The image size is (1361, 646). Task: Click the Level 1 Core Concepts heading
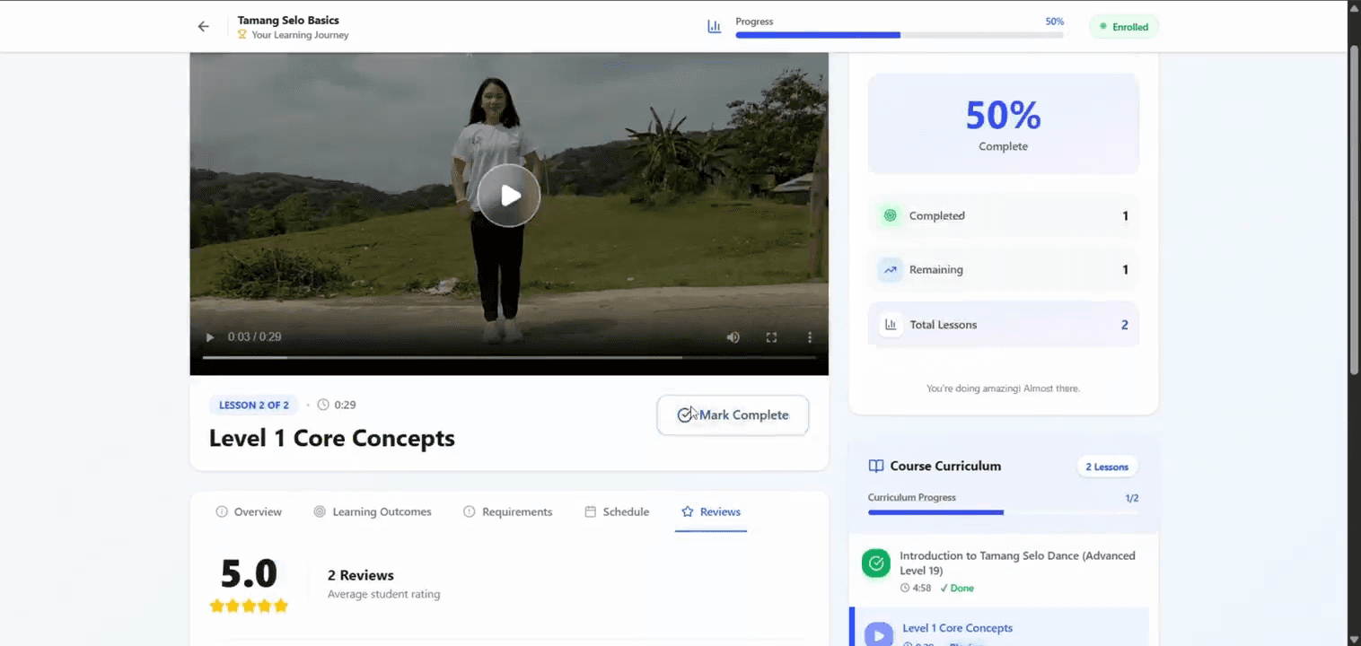coord(332,438)
